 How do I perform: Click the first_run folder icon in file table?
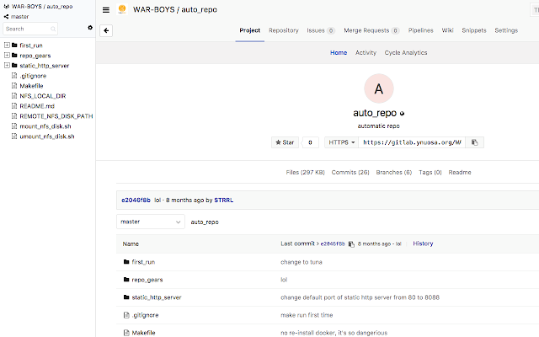click(126, 262)
